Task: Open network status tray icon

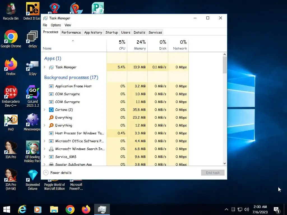Action: click(x=240, y=209)
